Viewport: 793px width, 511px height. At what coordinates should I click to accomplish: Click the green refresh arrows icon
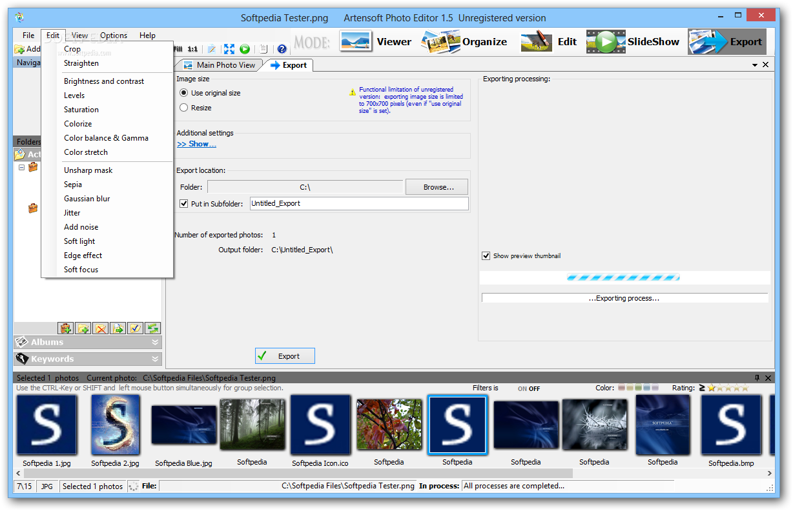point(152,328)
